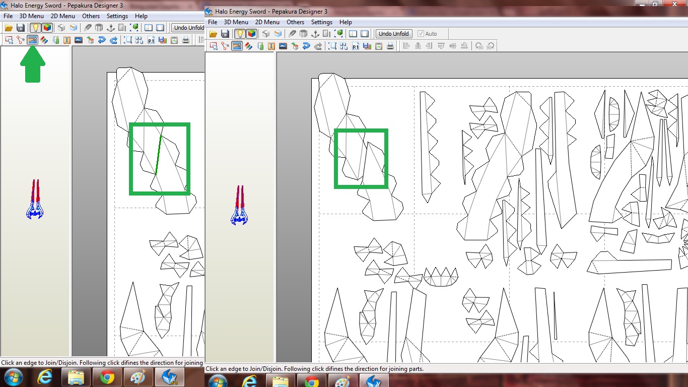Click the cylinder icon in left window
This screenshot has width=688, height=387.
99,28
